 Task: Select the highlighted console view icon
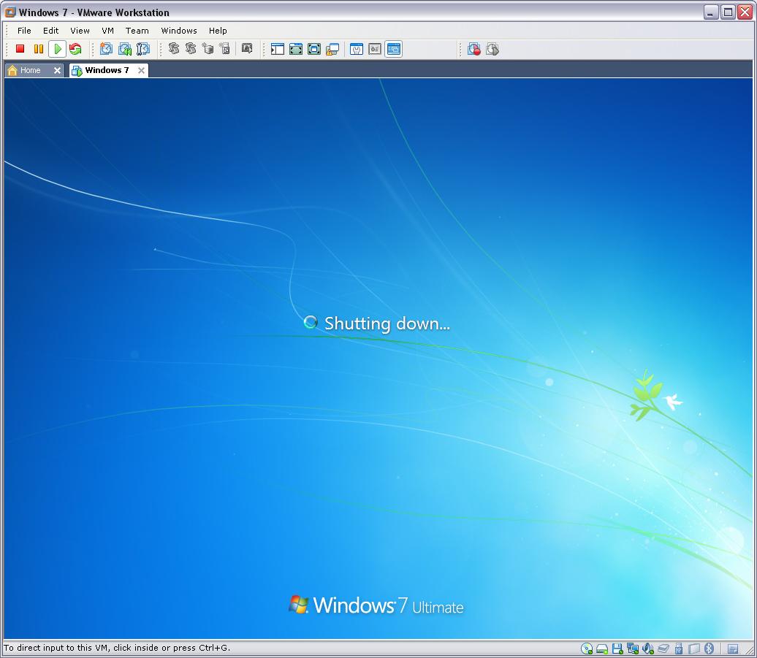[393, 49]
